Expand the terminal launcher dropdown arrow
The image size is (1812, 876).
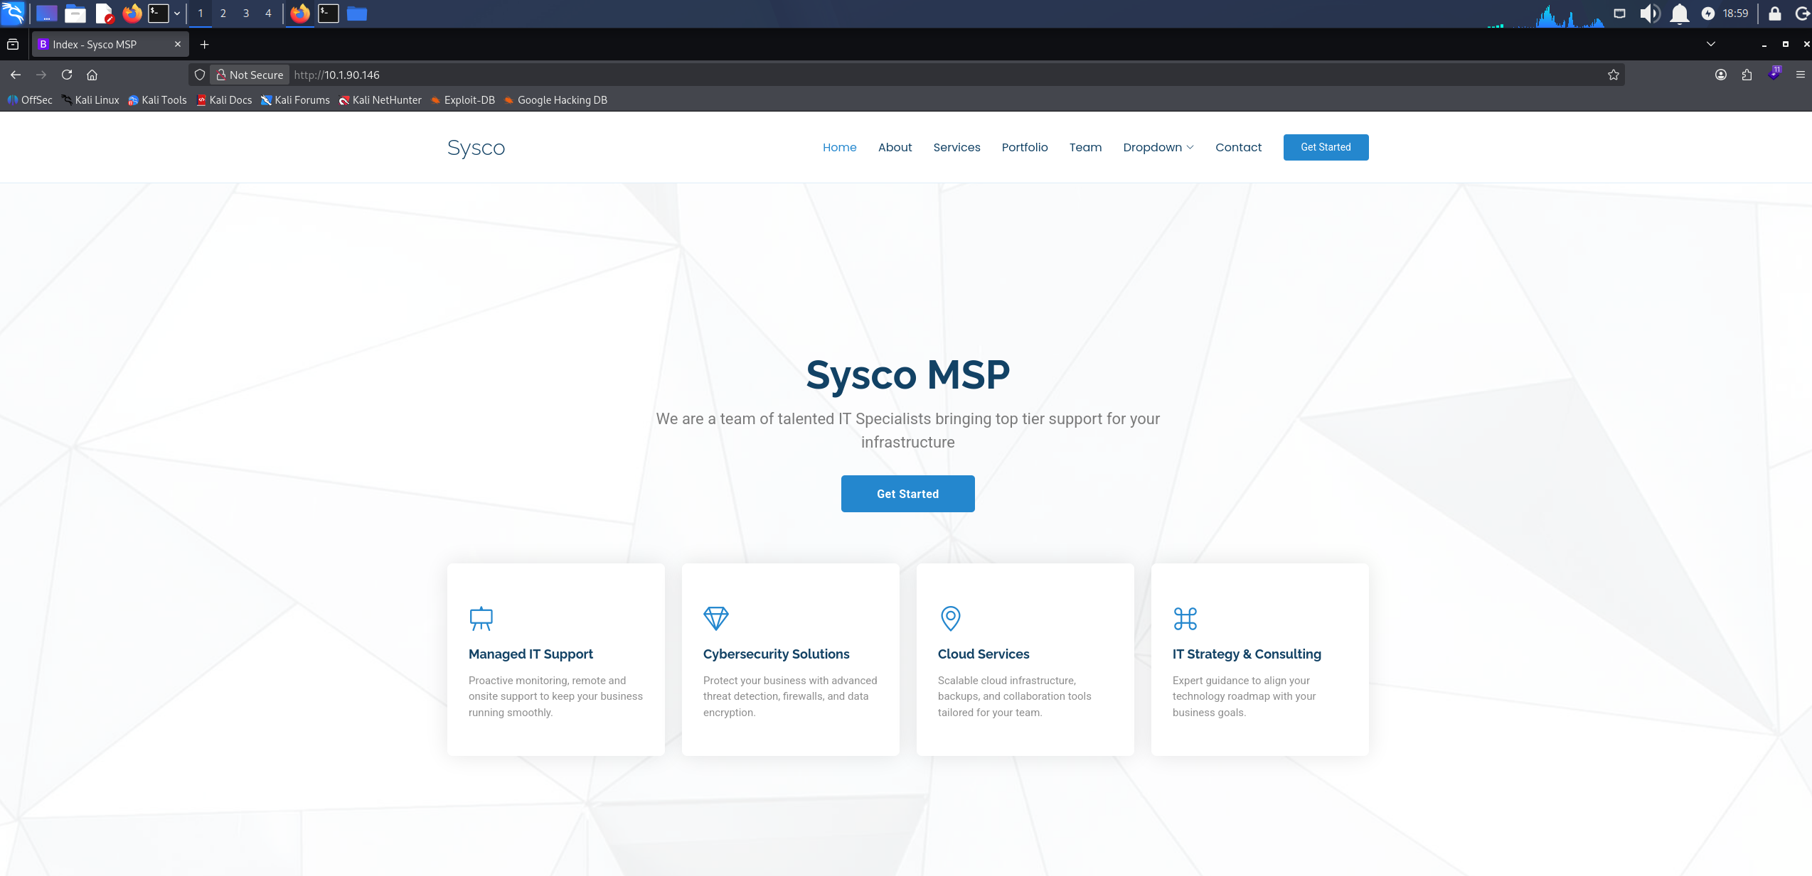(x=177, y=13)
